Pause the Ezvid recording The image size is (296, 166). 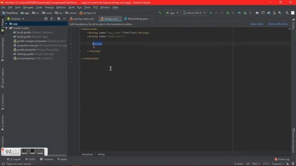(24, 152)
